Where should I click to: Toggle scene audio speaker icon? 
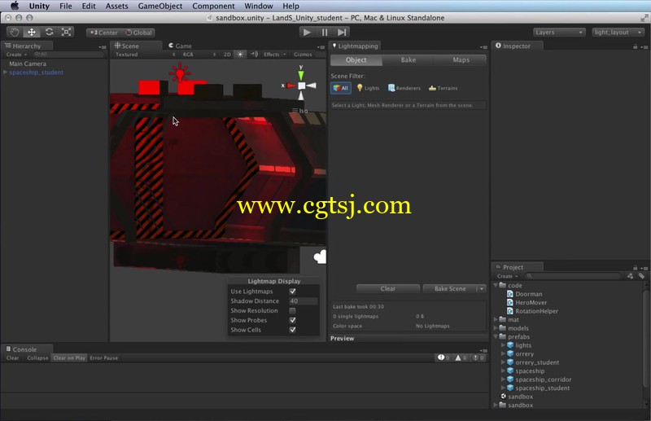click(254, 55)
